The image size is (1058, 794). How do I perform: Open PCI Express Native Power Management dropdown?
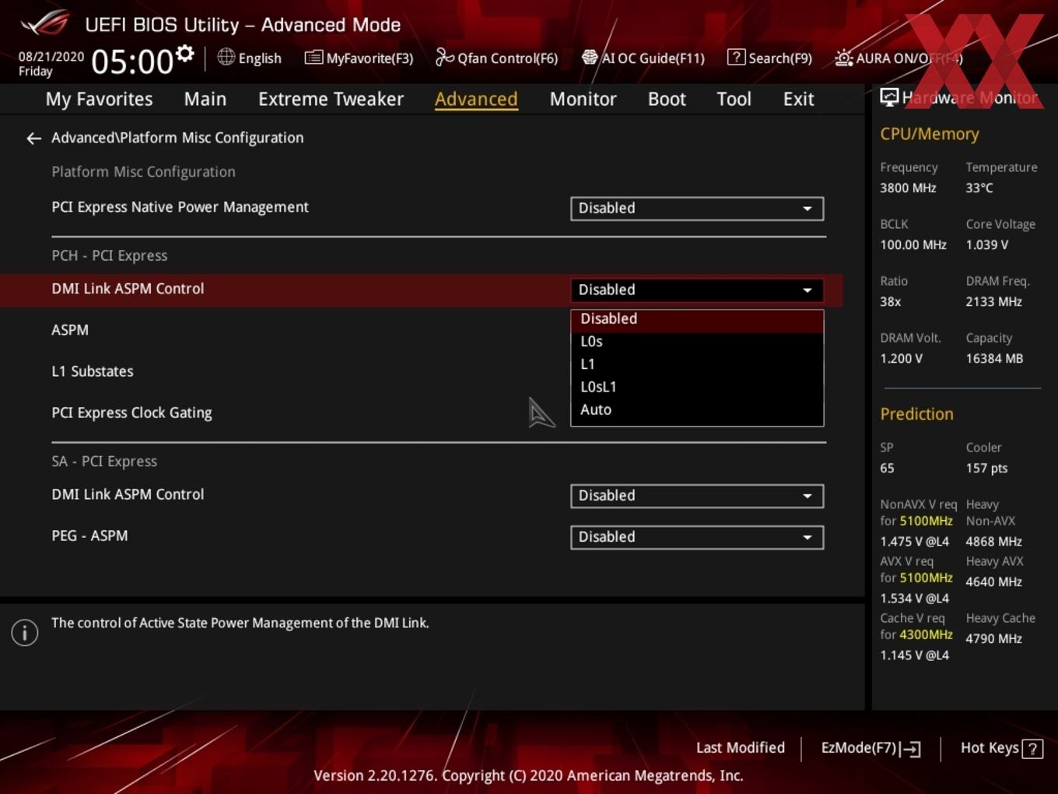click(x=697, y=209)
